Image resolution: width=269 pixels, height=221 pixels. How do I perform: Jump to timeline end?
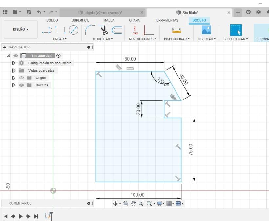(x=36, y=216)
